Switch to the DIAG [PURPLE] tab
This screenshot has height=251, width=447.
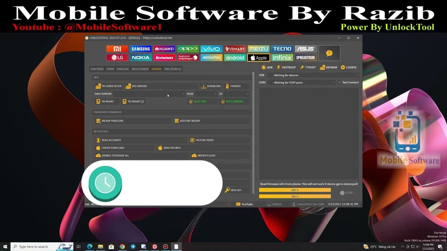click(x=173, y=69)
